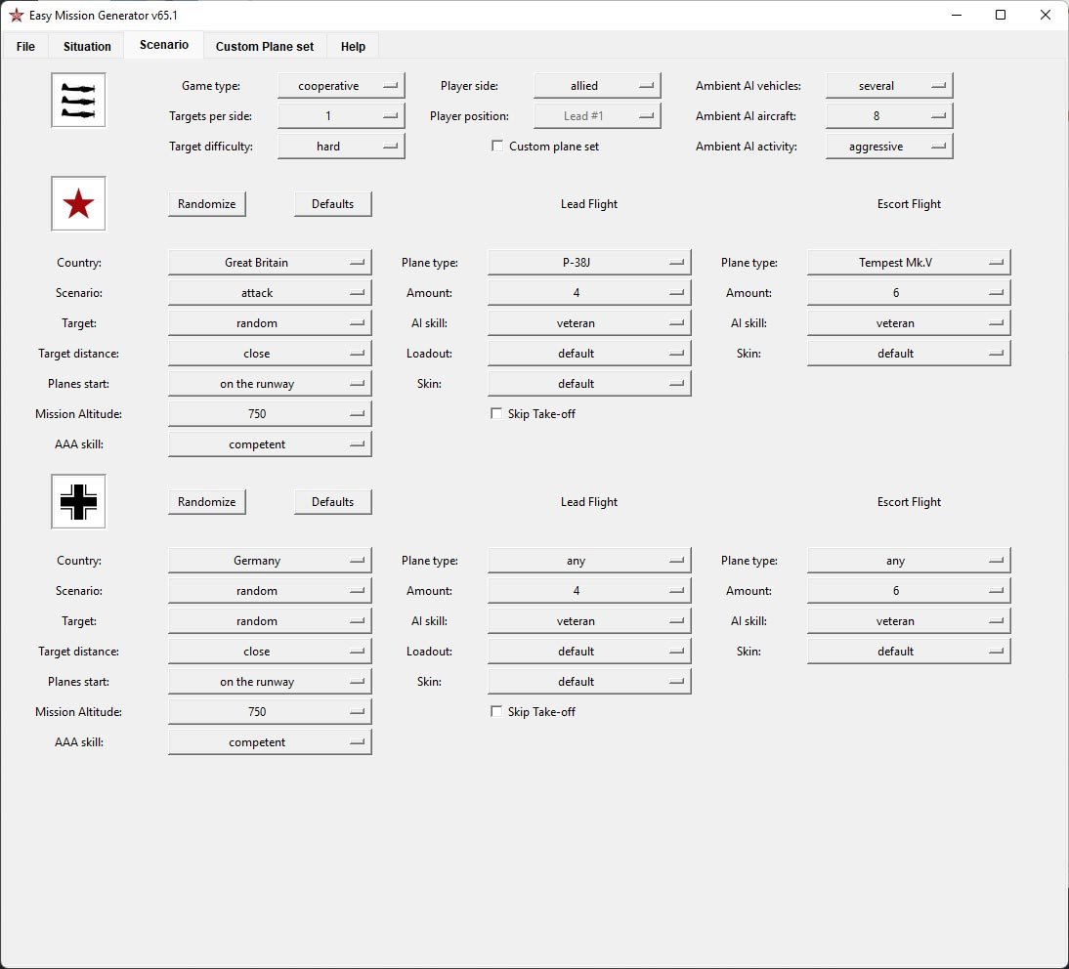Open the Custom Plane set tab
This screenshot has height=969, width=1069.
265,46
